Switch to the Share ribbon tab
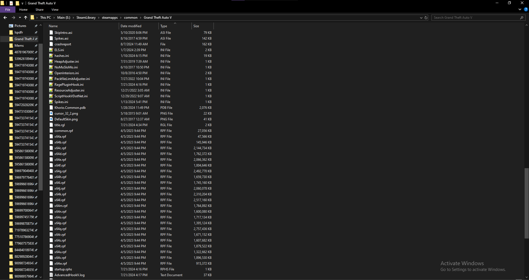 click(39, 10)
